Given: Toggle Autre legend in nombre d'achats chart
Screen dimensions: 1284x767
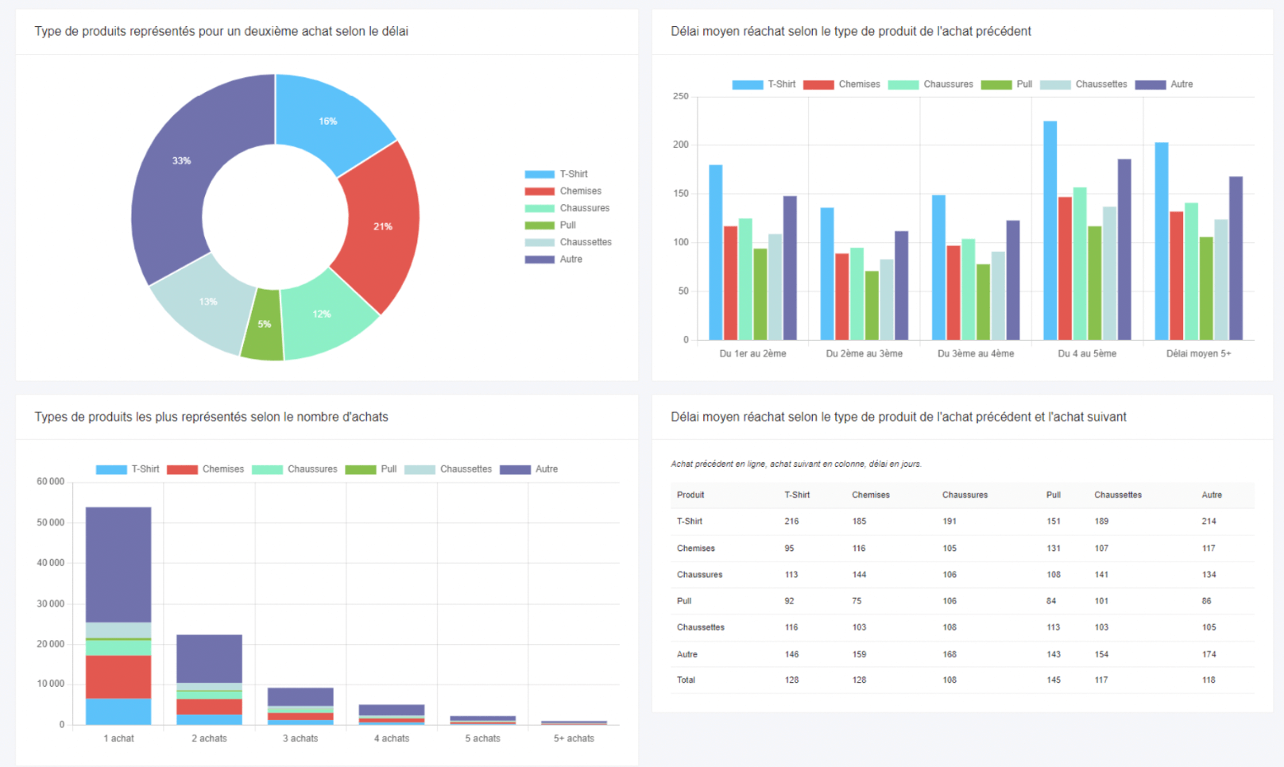Looking at the screenshot, I should pos(528,469).
